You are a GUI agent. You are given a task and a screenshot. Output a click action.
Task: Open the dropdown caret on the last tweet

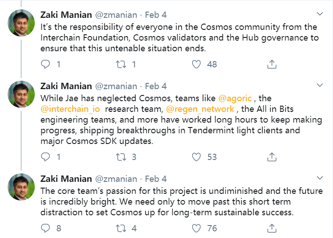tap(319, 177)
